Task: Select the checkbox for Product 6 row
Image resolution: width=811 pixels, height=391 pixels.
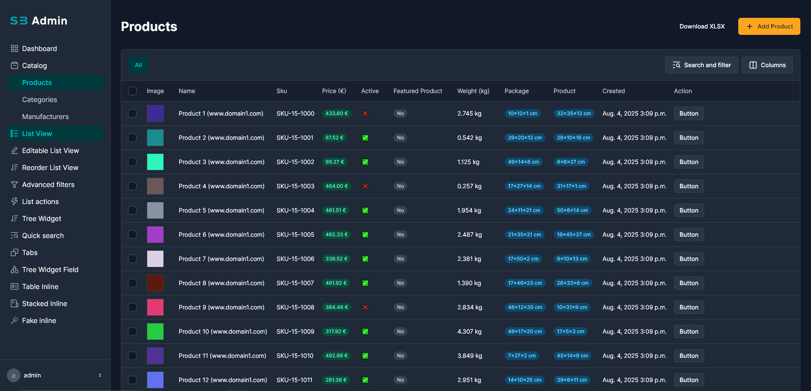Action: pyautogui.click(x=132, y=235)
